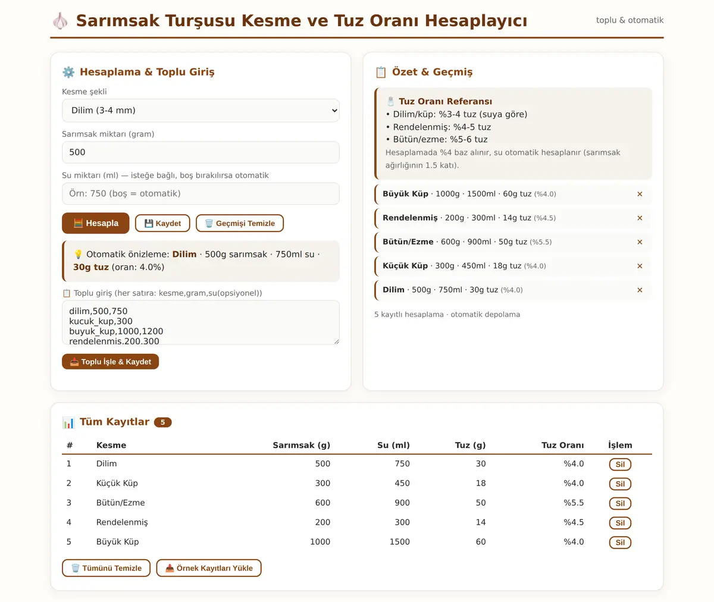The height and width of the screenshot is (602, 714).
Task: Click inside the Toplu giriş textarea
Action: (201, 322)
